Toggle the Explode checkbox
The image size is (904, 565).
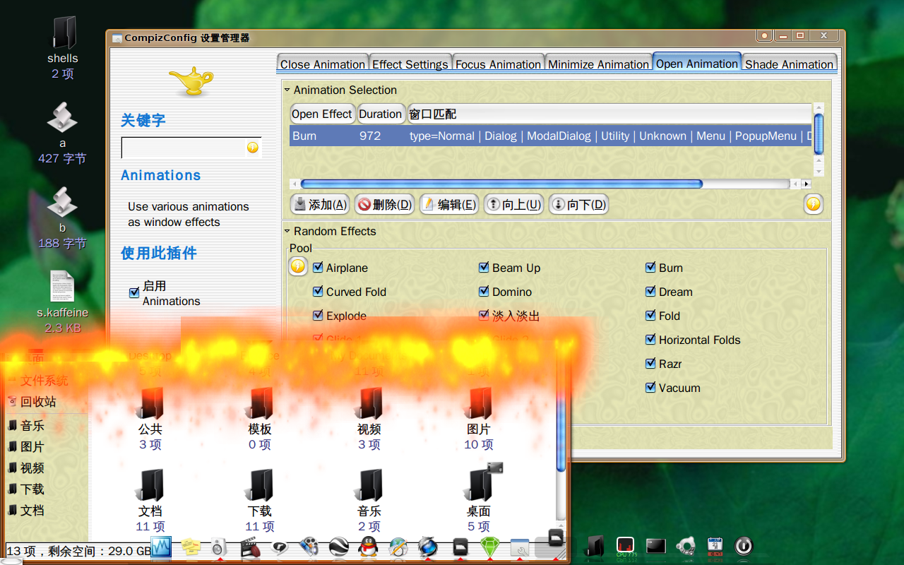point(318,316)
